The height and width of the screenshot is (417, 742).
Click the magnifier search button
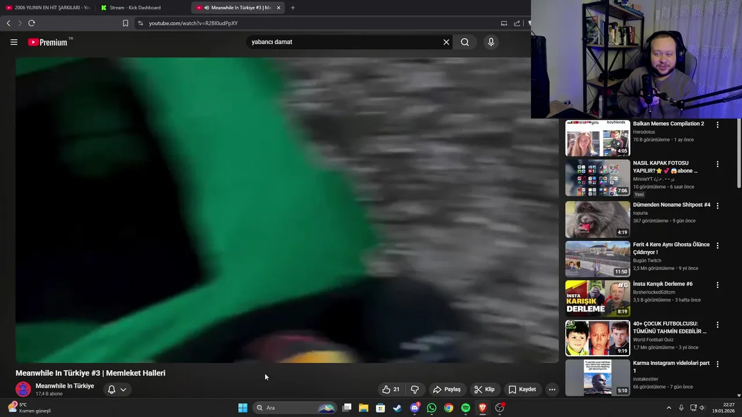[x=465, y=42]
